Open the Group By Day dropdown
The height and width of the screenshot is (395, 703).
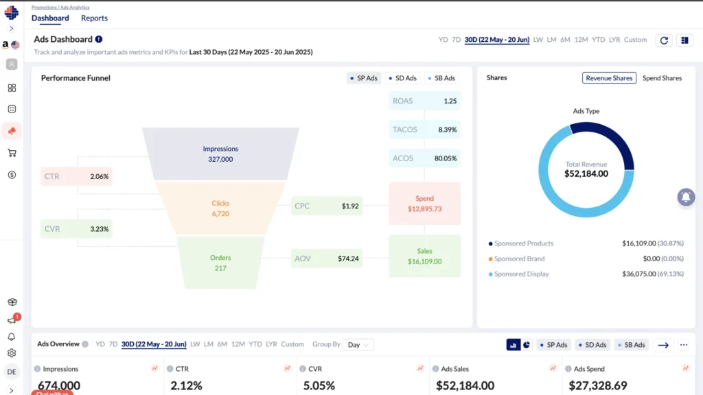pos(358,345)
